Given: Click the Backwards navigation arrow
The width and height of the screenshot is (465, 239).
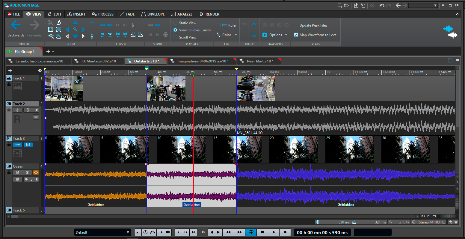Looking at the screenshot, I should point(16,25).
